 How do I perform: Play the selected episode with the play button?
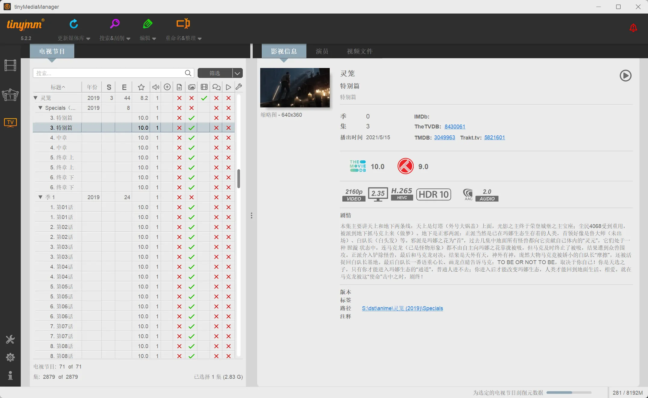click(x=625, y=76)
